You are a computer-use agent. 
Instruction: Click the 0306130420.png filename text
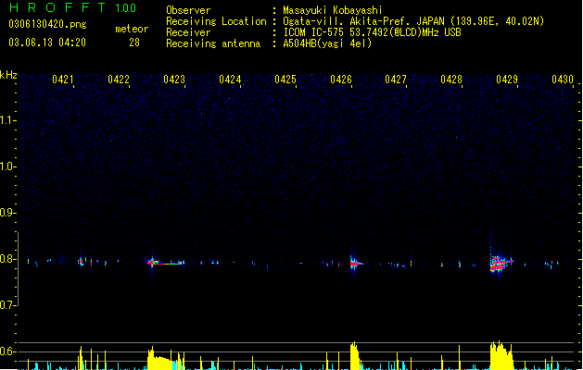pos(47,24)
